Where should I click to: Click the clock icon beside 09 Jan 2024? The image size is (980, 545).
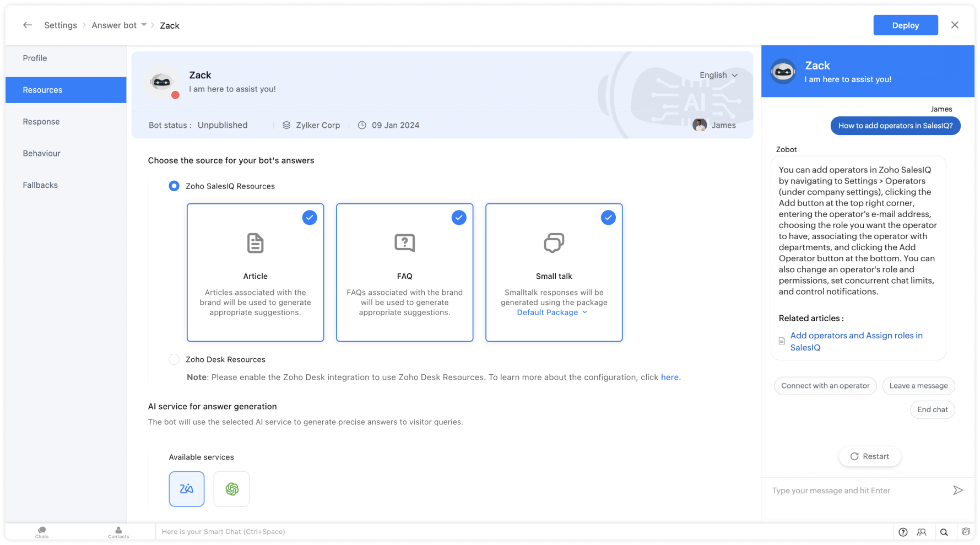362,125
